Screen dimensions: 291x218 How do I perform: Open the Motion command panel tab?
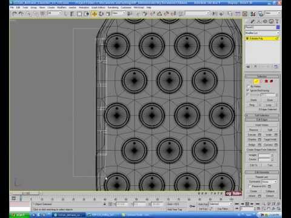(x=265, y=21)
